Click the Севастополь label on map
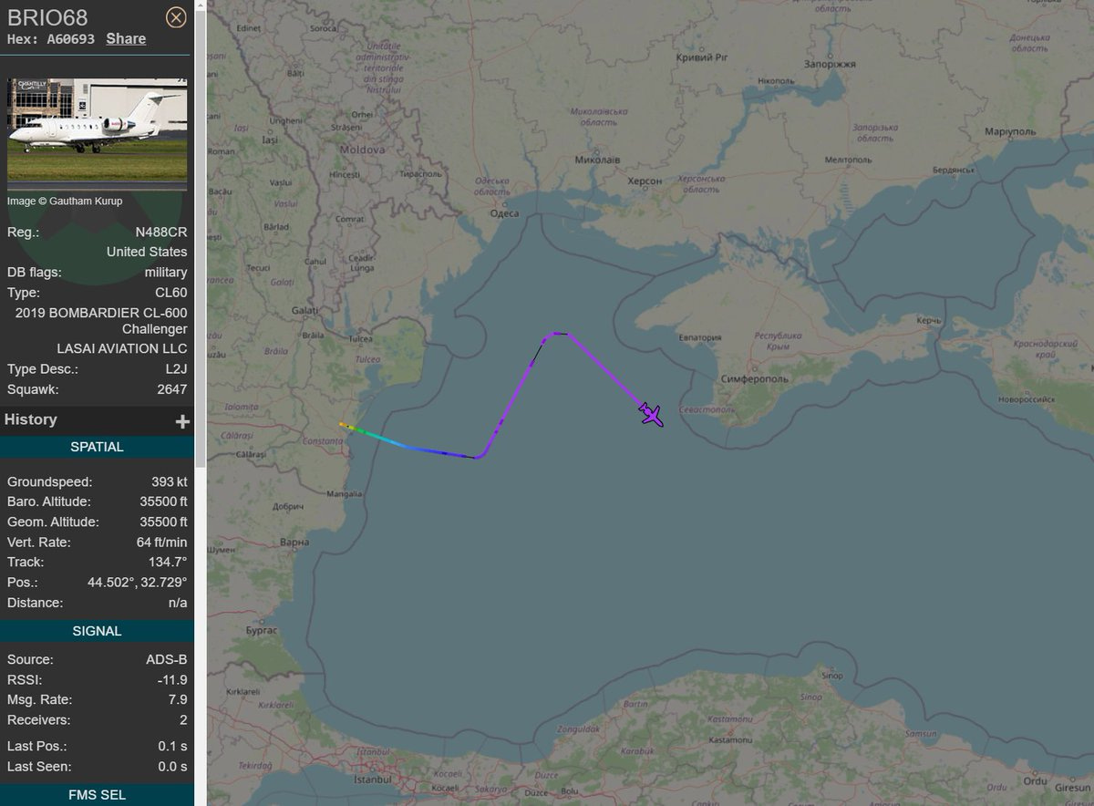The width and height of the screenshot is (1094, 806). pos(706,408)
